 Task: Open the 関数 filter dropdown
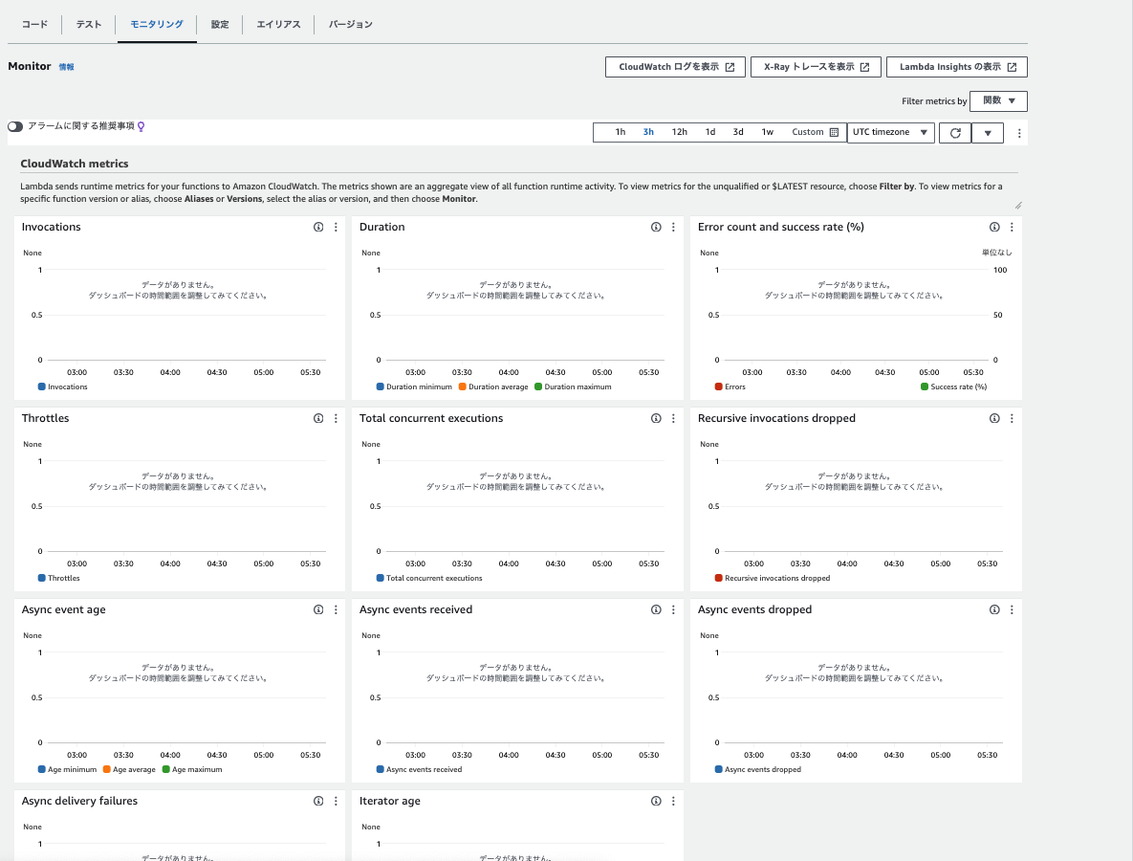[998, 100]
